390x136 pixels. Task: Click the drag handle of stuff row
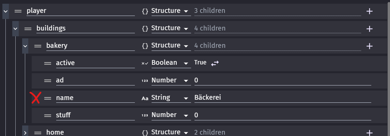tap(48, 115)
